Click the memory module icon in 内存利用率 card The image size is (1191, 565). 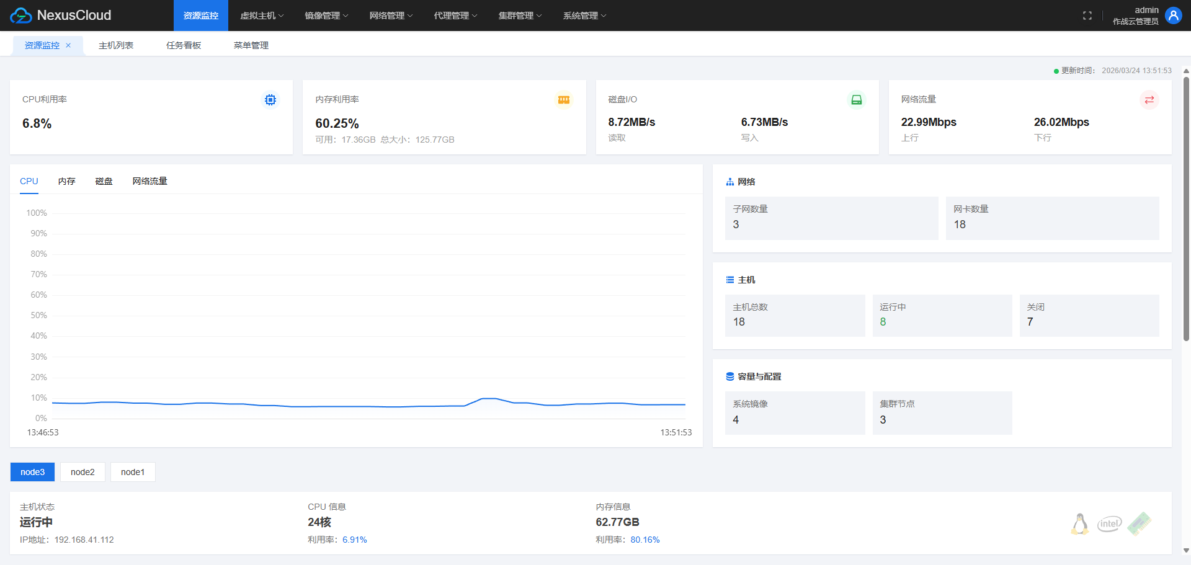563,100
